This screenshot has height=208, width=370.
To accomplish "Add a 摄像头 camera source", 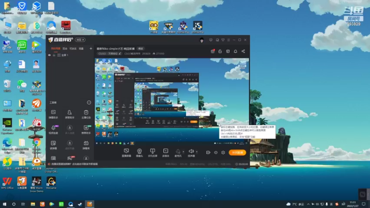I will (140, 153).
